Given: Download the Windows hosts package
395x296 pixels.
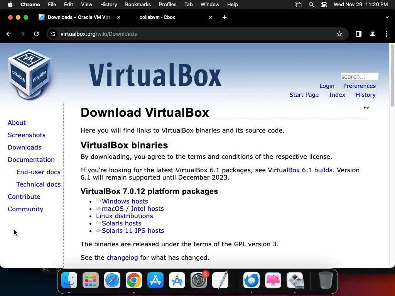Looking at the screenshot, I should tap(125, 201).
